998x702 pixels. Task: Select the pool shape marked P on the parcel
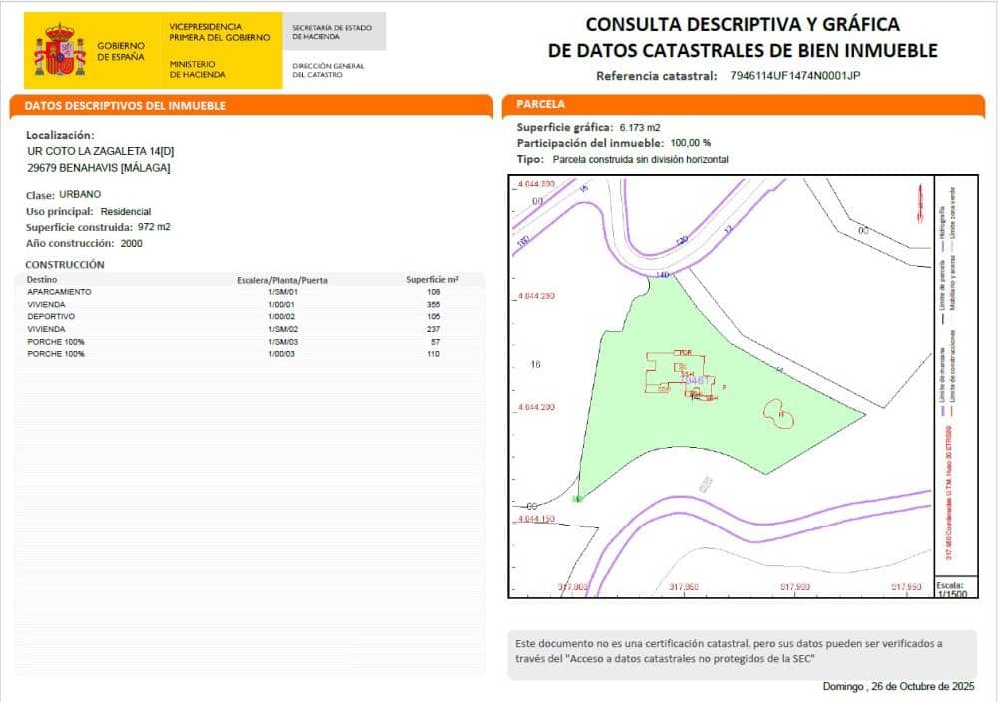(780, 414)
